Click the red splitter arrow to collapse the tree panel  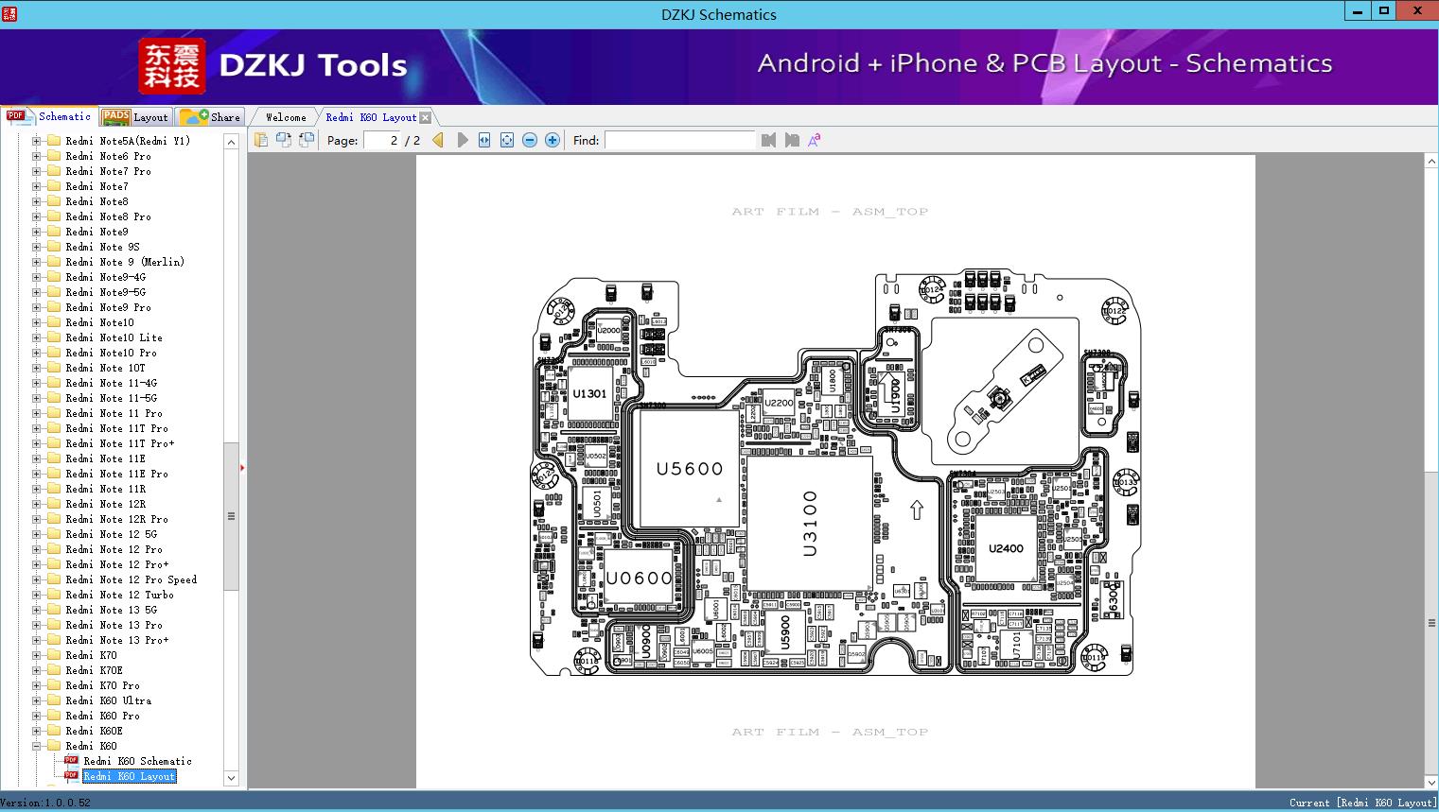pyautogui.click(x=242, y=468)
